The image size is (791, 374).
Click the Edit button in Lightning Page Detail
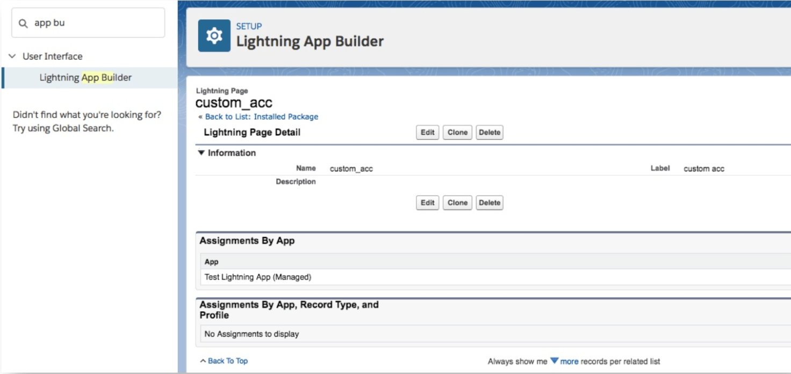pos(427,132)
